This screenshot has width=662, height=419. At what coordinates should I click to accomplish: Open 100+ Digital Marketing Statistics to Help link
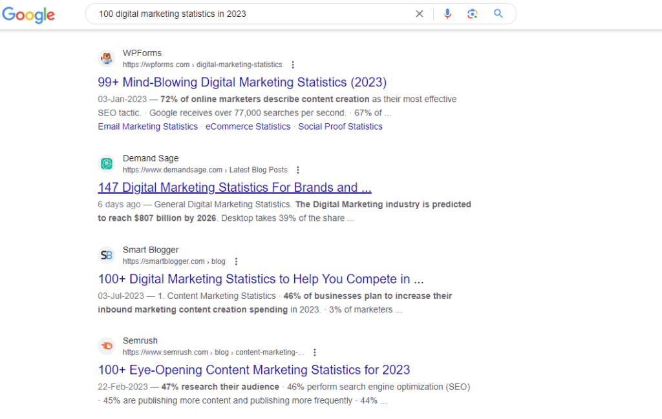pyautogui.click(x=261, y=279)
